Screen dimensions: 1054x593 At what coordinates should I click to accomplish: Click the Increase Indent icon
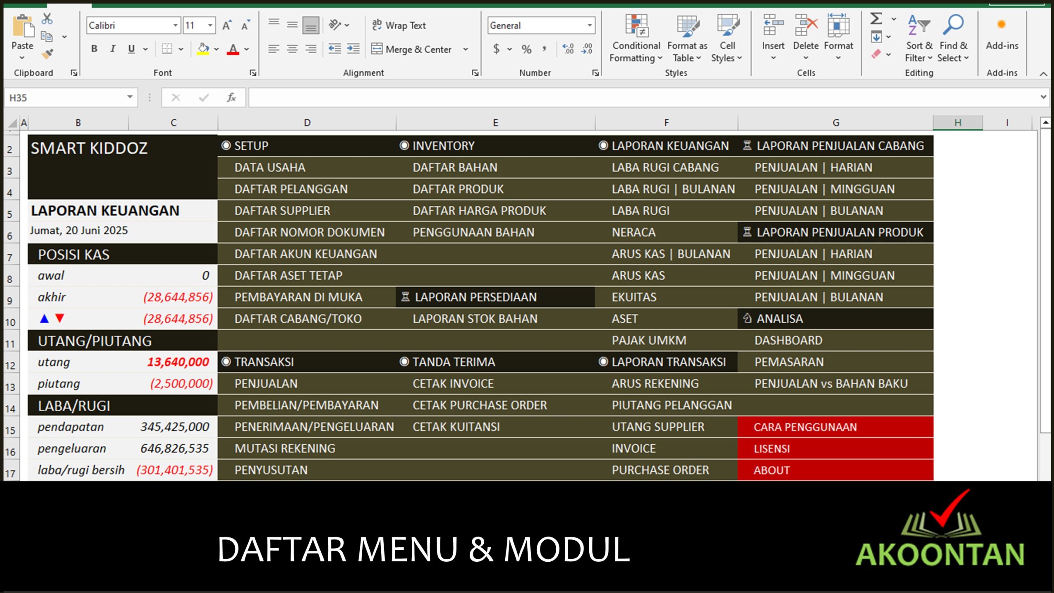tap(353, 49)
